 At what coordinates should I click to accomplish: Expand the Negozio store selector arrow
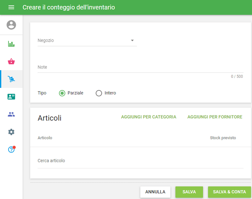pos(132,40)
